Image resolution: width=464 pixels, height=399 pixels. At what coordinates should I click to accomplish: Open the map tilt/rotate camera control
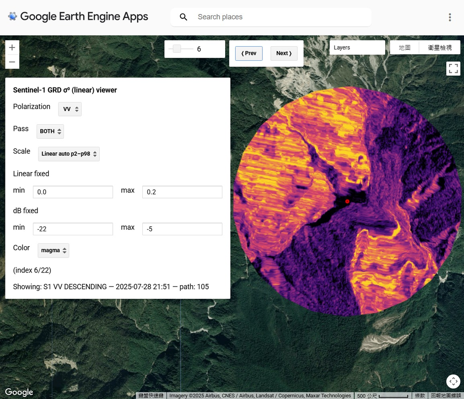453,382
